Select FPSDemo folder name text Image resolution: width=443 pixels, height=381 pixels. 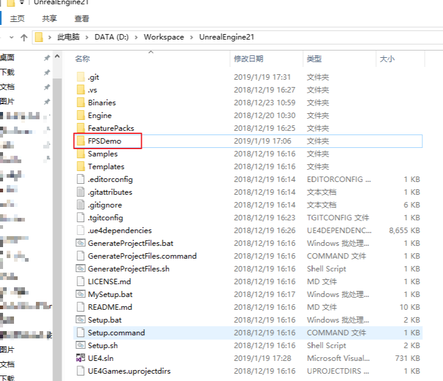tap(105, 141)
